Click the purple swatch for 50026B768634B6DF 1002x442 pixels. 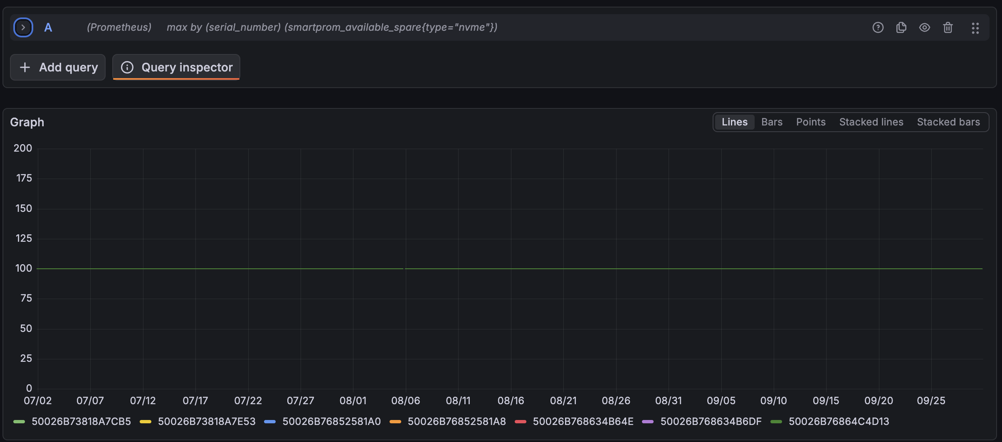coord(648,422)
